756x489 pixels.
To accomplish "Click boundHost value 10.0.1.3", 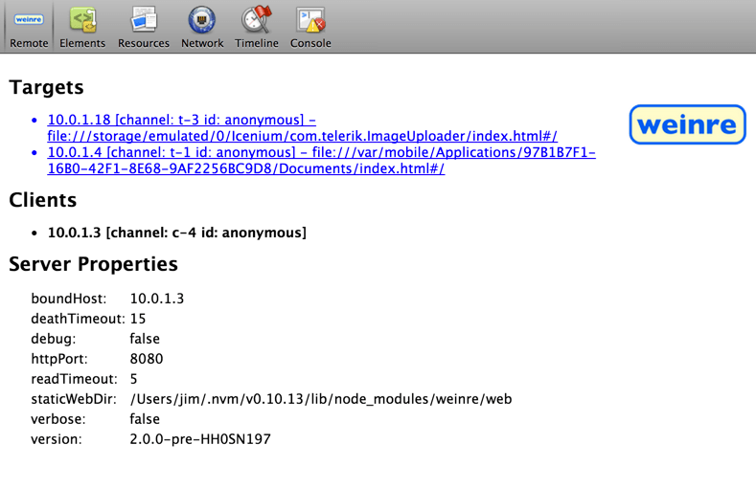I will 157,299.
